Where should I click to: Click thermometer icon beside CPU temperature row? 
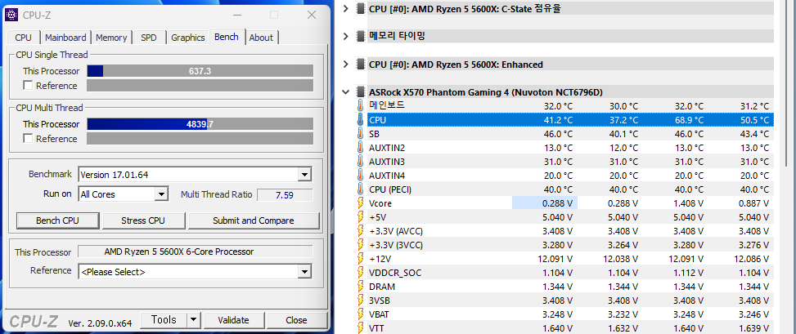[x=361, y=120]
